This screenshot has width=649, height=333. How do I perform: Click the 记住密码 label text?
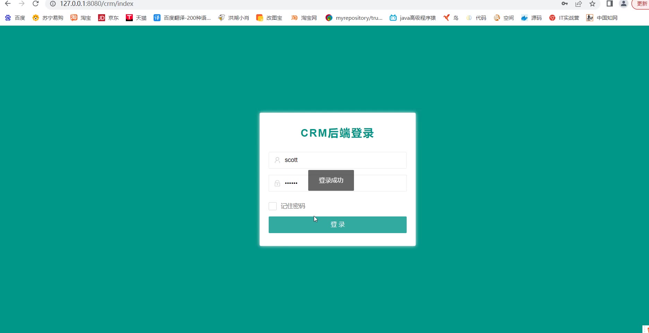[x=293, y=206]
